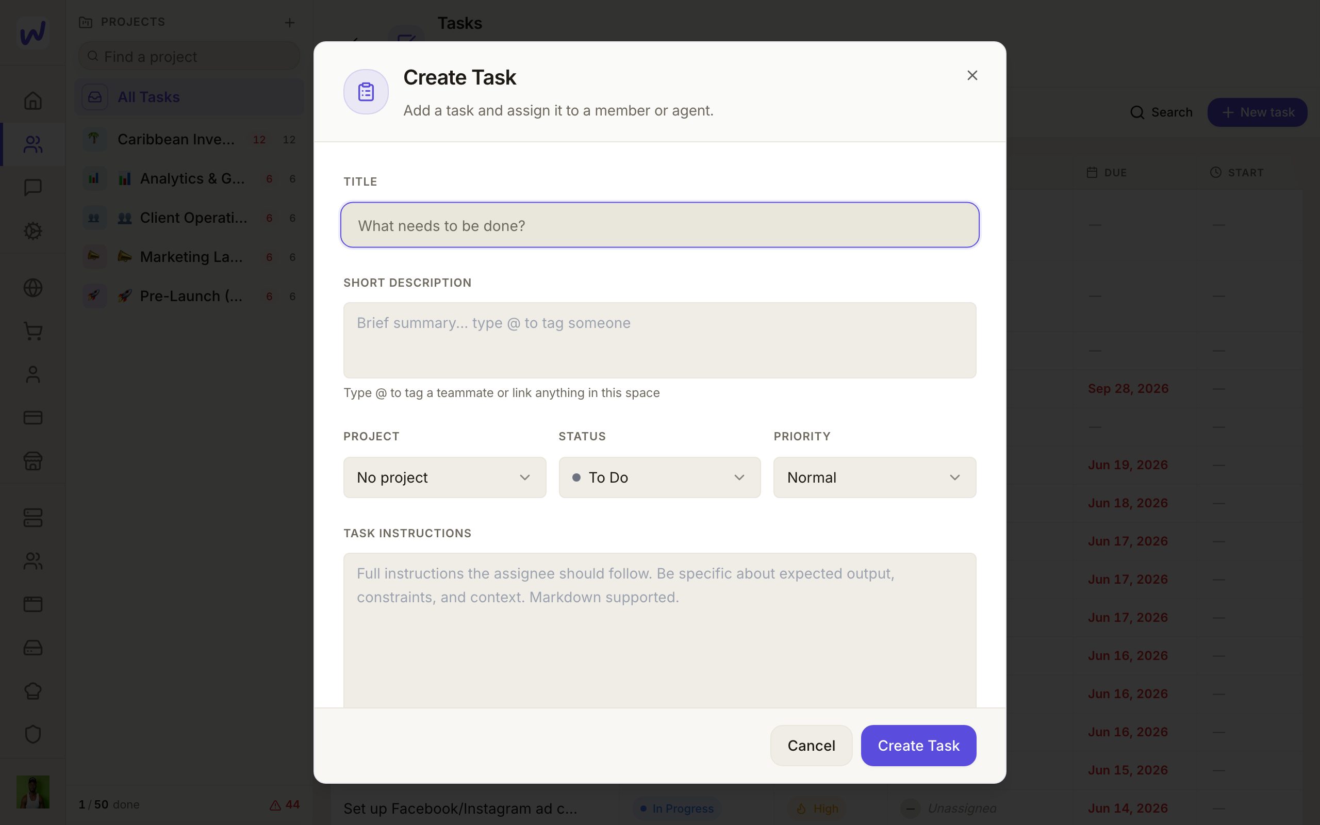Viewport: 1320px width, 825px height.
Task: Open the Analytics & G... project
Action: tap(189, 179)
